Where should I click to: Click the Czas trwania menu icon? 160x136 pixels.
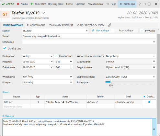click(x=154, y=62)
